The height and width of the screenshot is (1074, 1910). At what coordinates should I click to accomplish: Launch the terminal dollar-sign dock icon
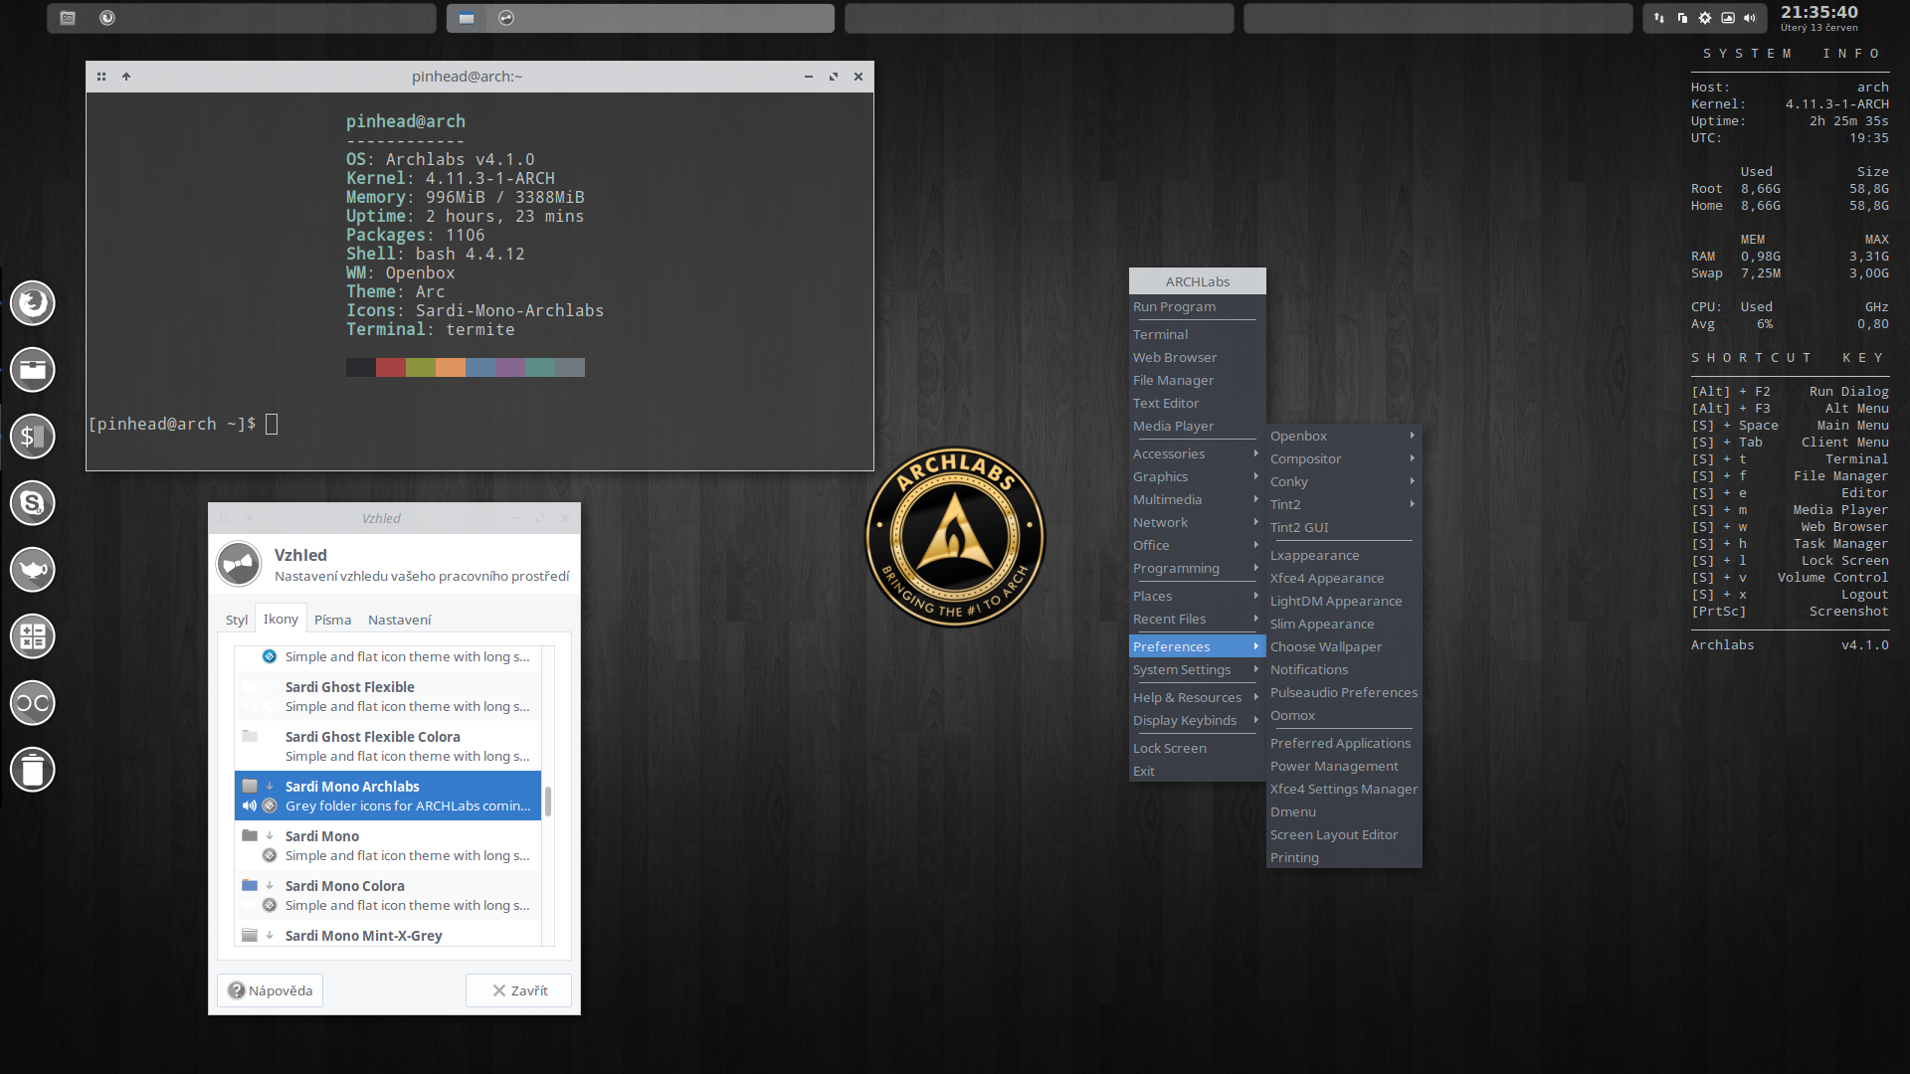(33, 436)
